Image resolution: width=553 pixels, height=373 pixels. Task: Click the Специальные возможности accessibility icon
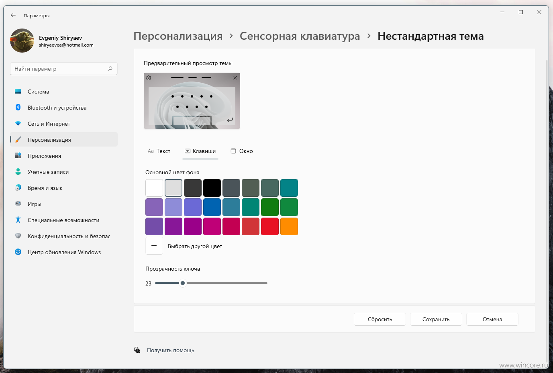(x=18, y=220)
